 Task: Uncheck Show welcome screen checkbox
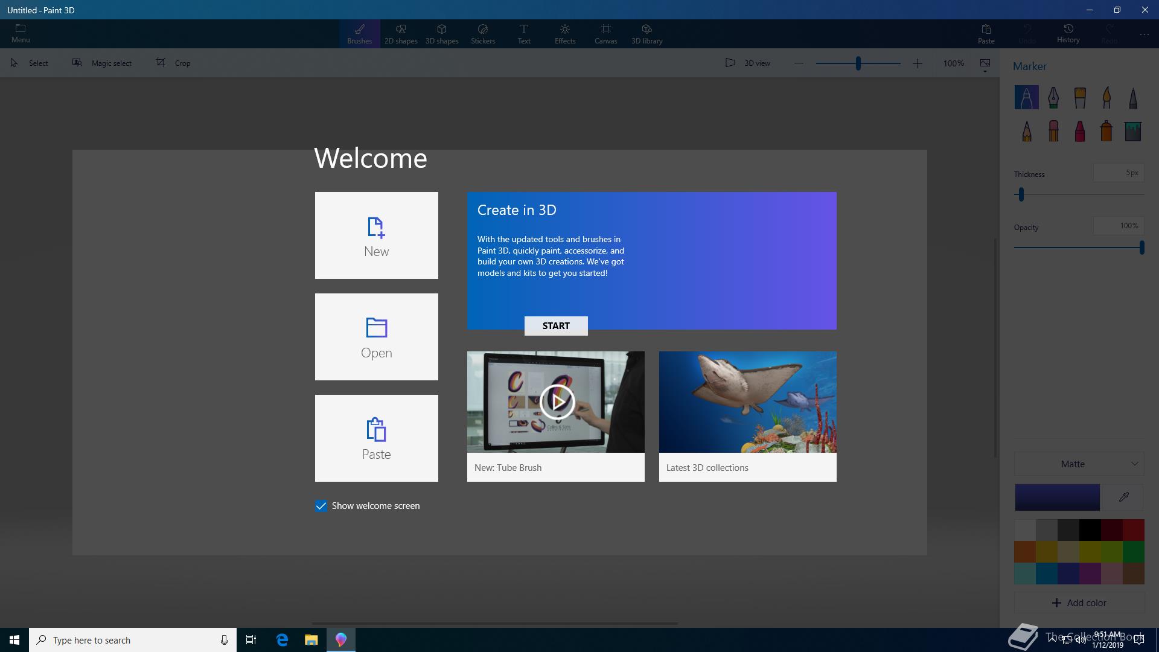coord(321,506)
